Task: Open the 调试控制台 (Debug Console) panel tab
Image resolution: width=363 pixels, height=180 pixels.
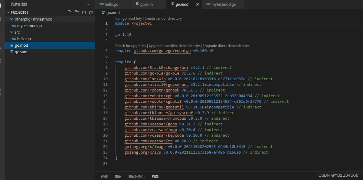Action: pyautogui.click(x=136, y=177)
